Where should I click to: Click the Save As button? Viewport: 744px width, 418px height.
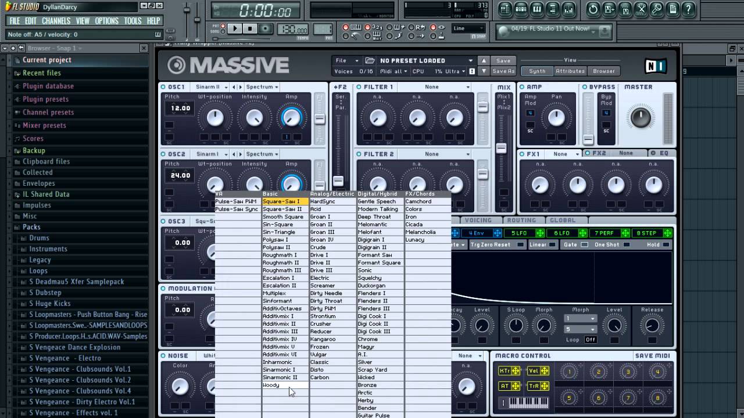point(503,71)
